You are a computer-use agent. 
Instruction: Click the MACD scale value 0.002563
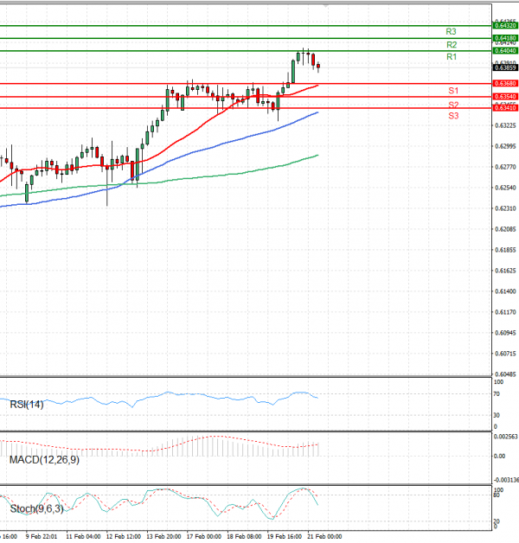(505, 437)
